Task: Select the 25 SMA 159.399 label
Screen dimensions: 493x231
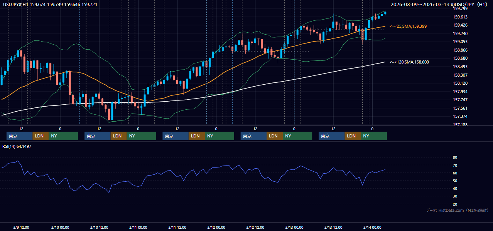Action: point(408,26)
